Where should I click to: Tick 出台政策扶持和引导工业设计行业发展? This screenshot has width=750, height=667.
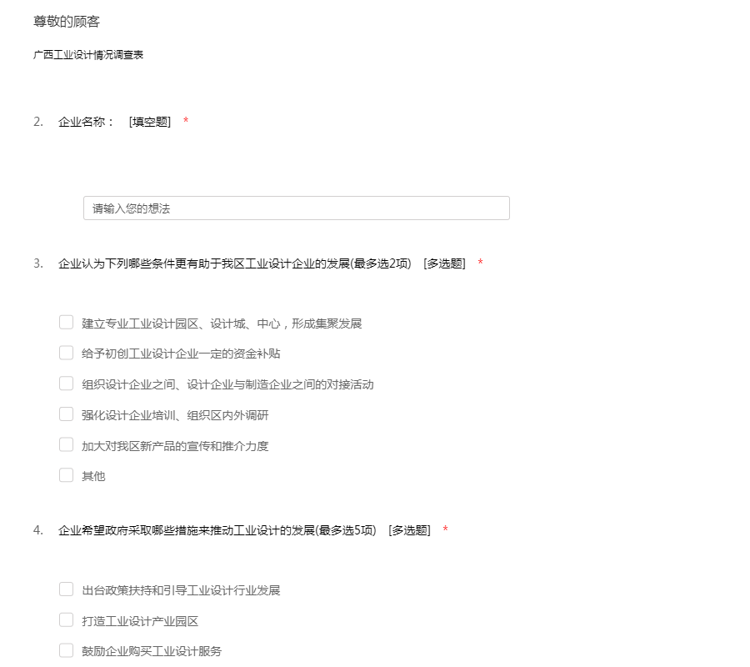(66, 589)
